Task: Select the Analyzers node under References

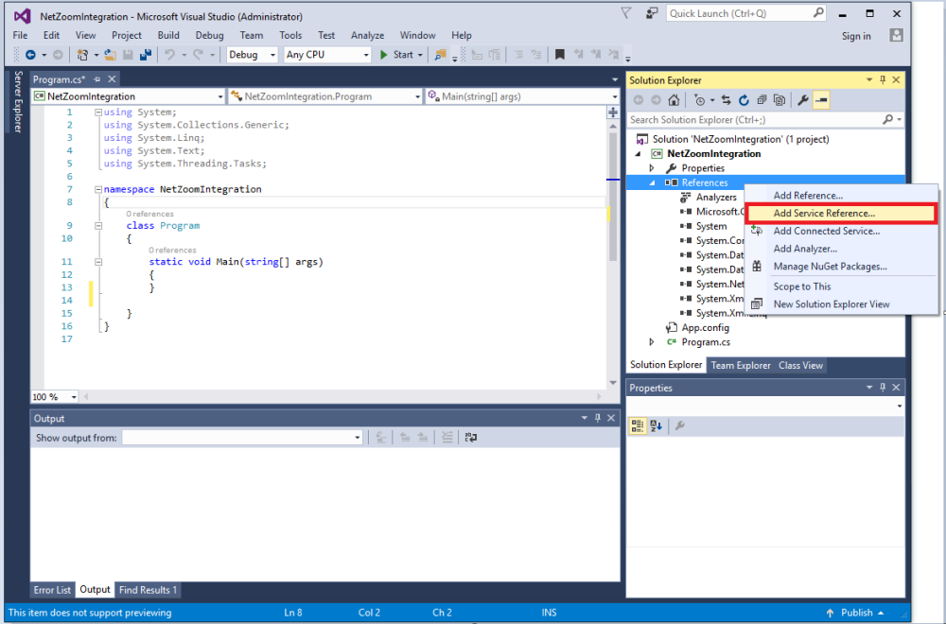Action: [716, 198]
